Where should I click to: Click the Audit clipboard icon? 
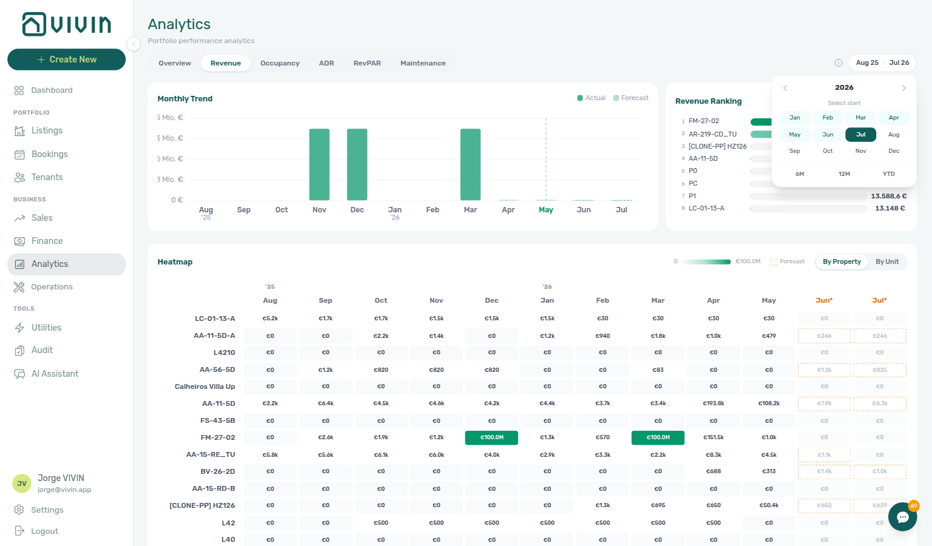point(19,350)
